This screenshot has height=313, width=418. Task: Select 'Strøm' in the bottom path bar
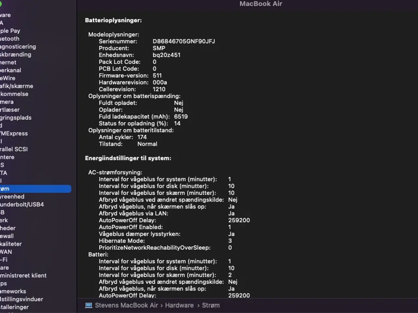click(211, 306)
